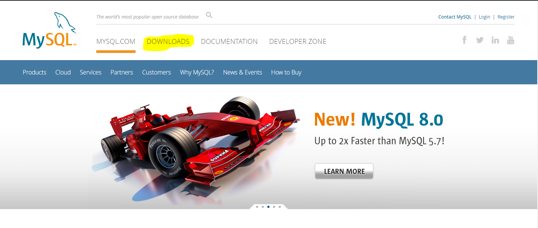Click the New! MySQL 8.0 headline

tap(379, 119)
